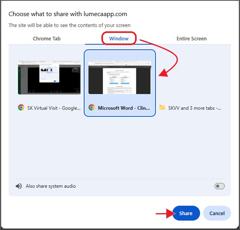Click the folder icon beside SKVV label
Screen dimensions: 240x230
162,107
